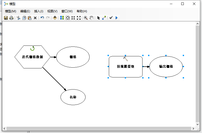Select the 名称 variable oval

pyautogui.click(x=73, y=97)
